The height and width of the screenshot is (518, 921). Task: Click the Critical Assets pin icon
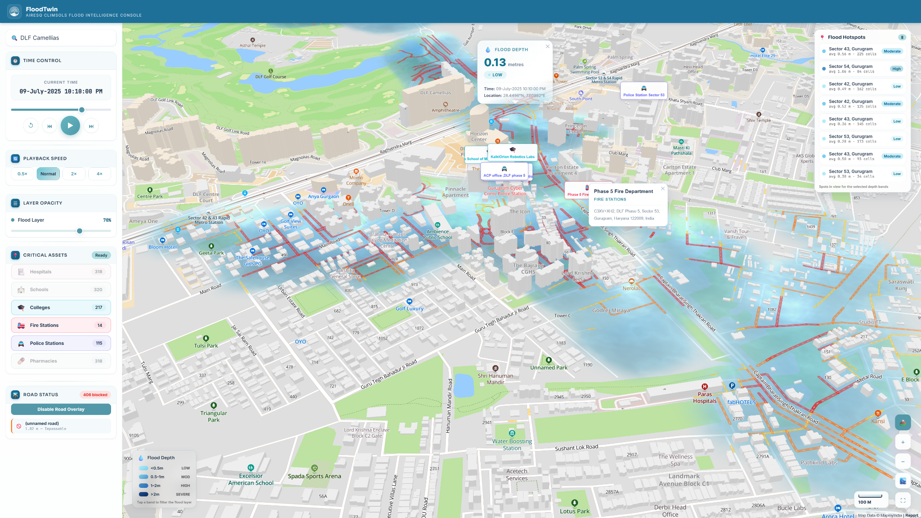pos(15,255)
